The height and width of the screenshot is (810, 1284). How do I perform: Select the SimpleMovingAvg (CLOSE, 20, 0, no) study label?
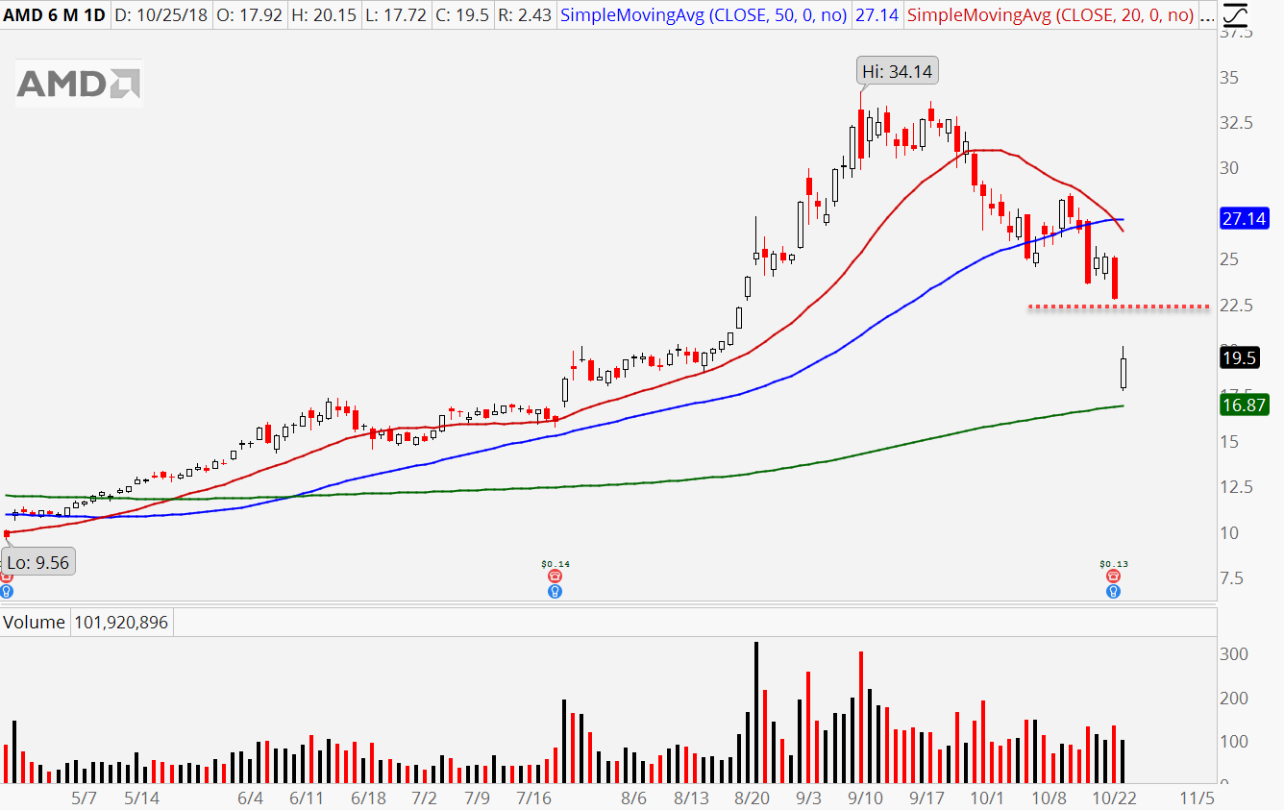(x=1052, y=15)
